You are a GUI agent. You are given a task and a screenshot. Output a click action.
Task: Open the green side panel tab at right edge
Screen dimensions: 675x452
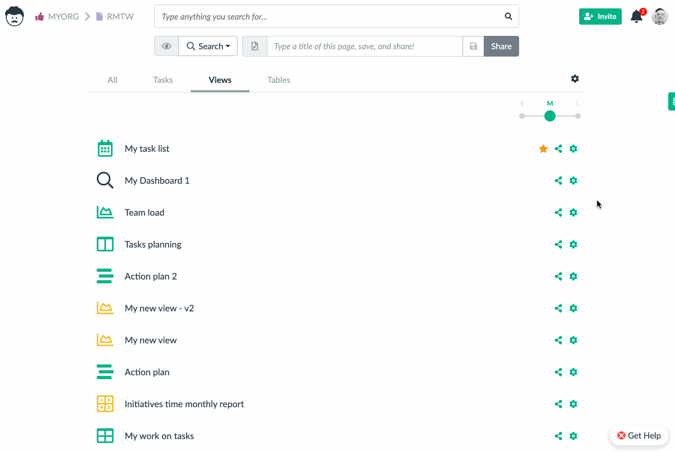pyautogui.click(x=672, y=101)
